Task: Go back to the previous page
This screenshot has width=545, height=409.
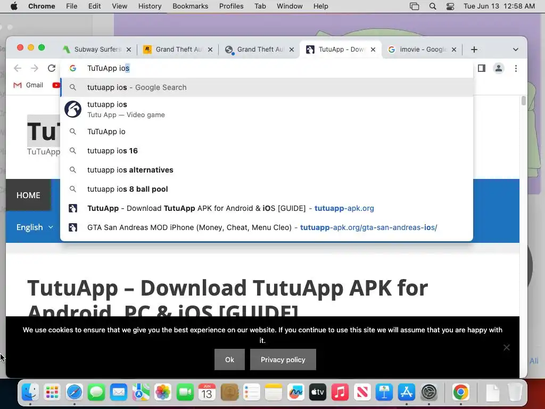Action: pyautogui.click(x=18, y=68)
